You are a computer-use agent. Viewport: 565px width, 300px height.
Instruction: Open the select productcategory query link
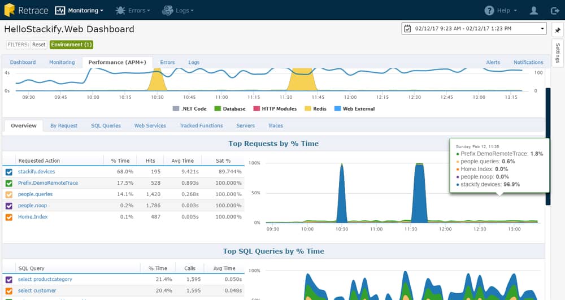pyautogui.click(x=45, y=279)
